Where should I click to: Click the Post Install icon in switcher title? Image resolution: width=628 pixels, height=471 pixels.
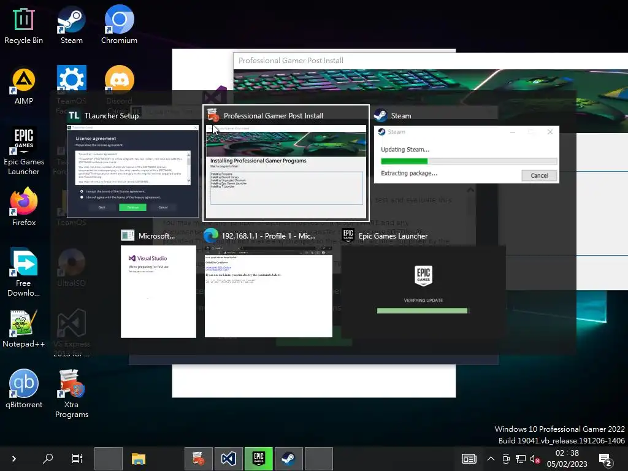(213, 115)
